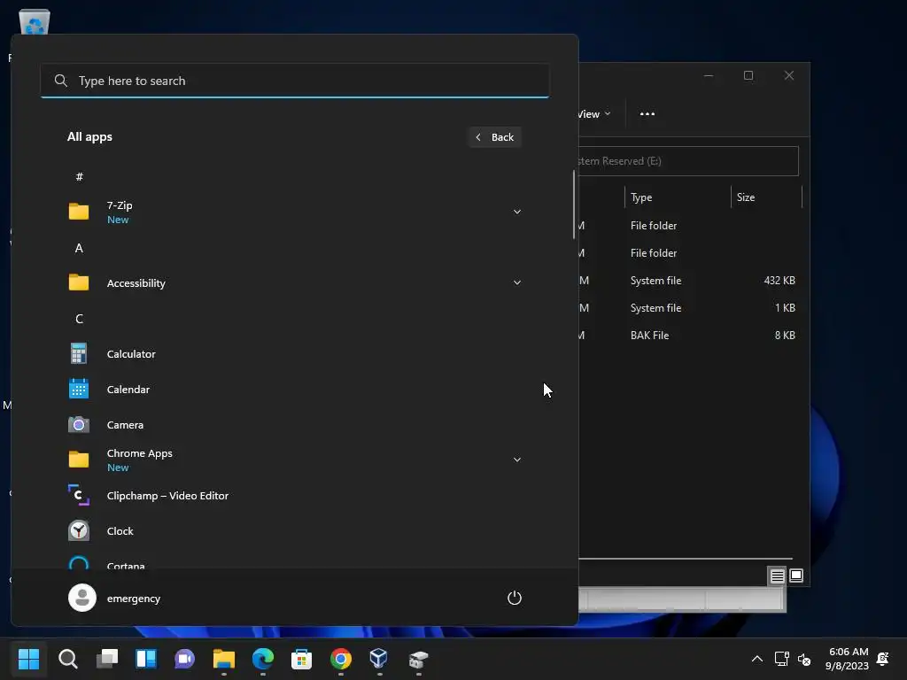Open Task View on the taskbar

[107, 659]
